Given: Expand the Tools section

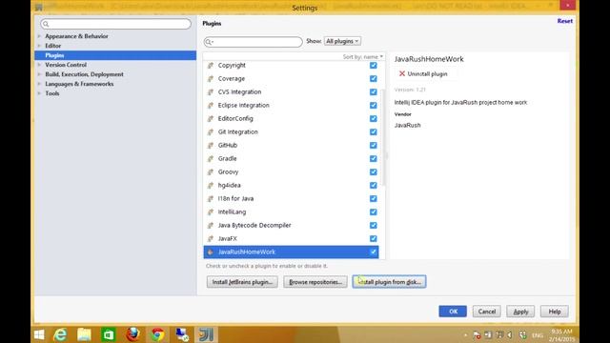Looking at the screenshot, I should point(39,93).
